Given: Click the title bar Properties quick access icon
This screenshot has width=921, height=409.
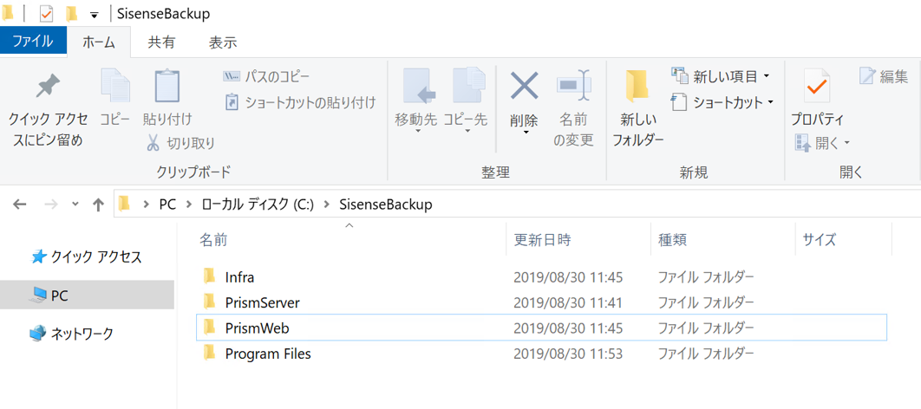Looking at the screenshot, I should click(x=47, y=14).
